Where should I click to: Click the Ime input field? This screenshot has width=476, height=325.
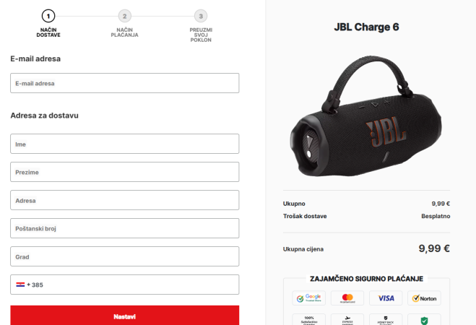pos(125,144)
